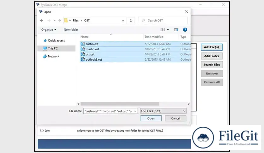Select This PC in sidebar

tap(56, 48)
